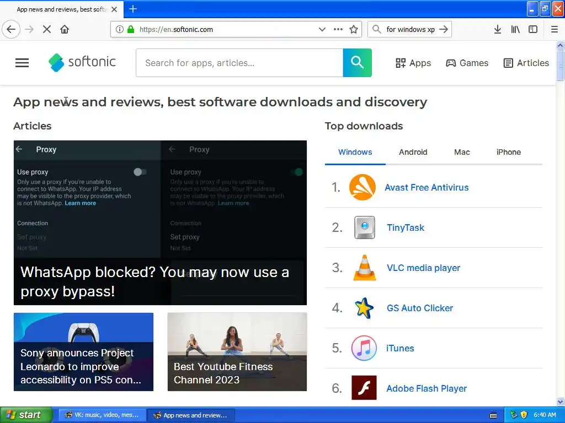Bookmark this page with the star
The height and width of the screenshot is (423, 565).
coord(354,29)
